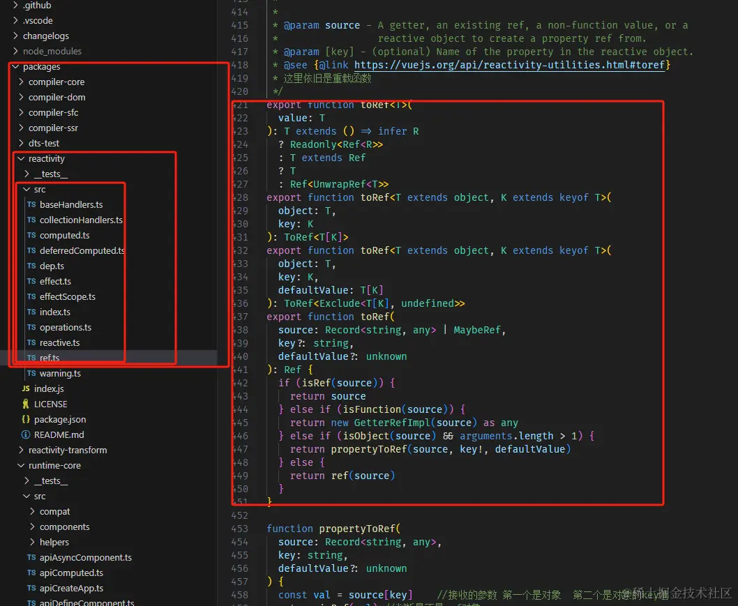Viewport: 738px width, 606px height.
Task: Click TS icon of operations.ts
Action: 31,327
